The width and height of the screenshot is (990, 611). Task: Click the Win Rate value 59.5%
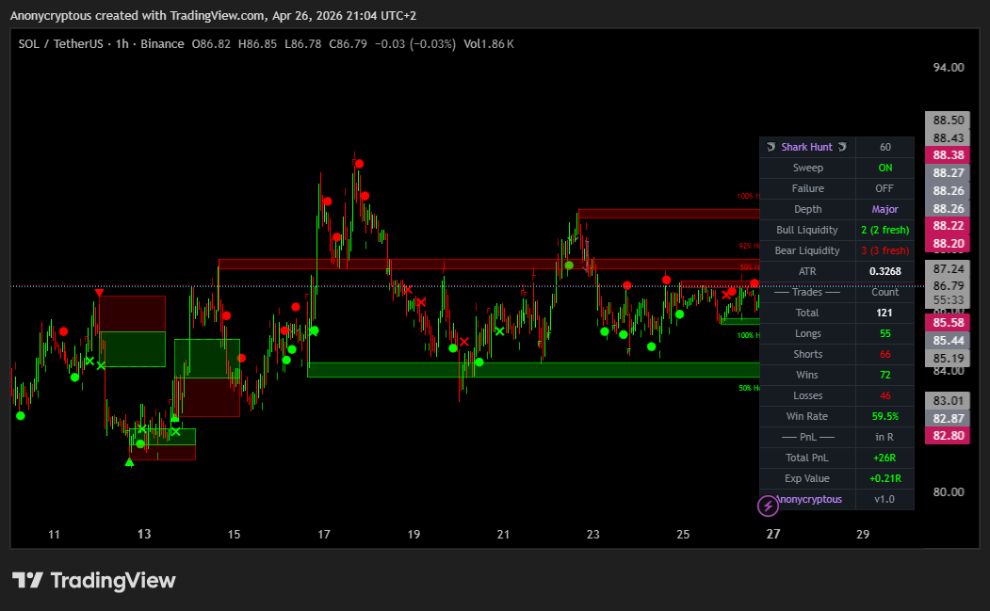point(885,416)
